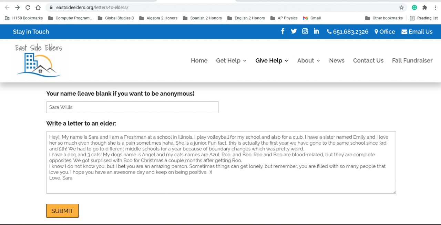Click the 'Your name (leave blank...' label
This screenshot has height=225, width=441.
point(120,94)
